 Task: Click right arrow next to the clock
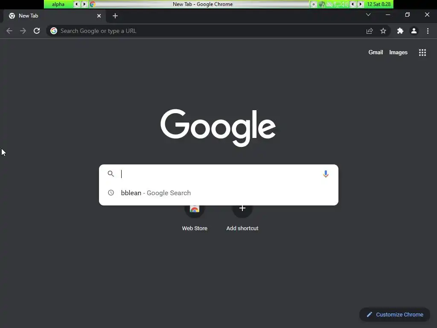click(360, 4)
